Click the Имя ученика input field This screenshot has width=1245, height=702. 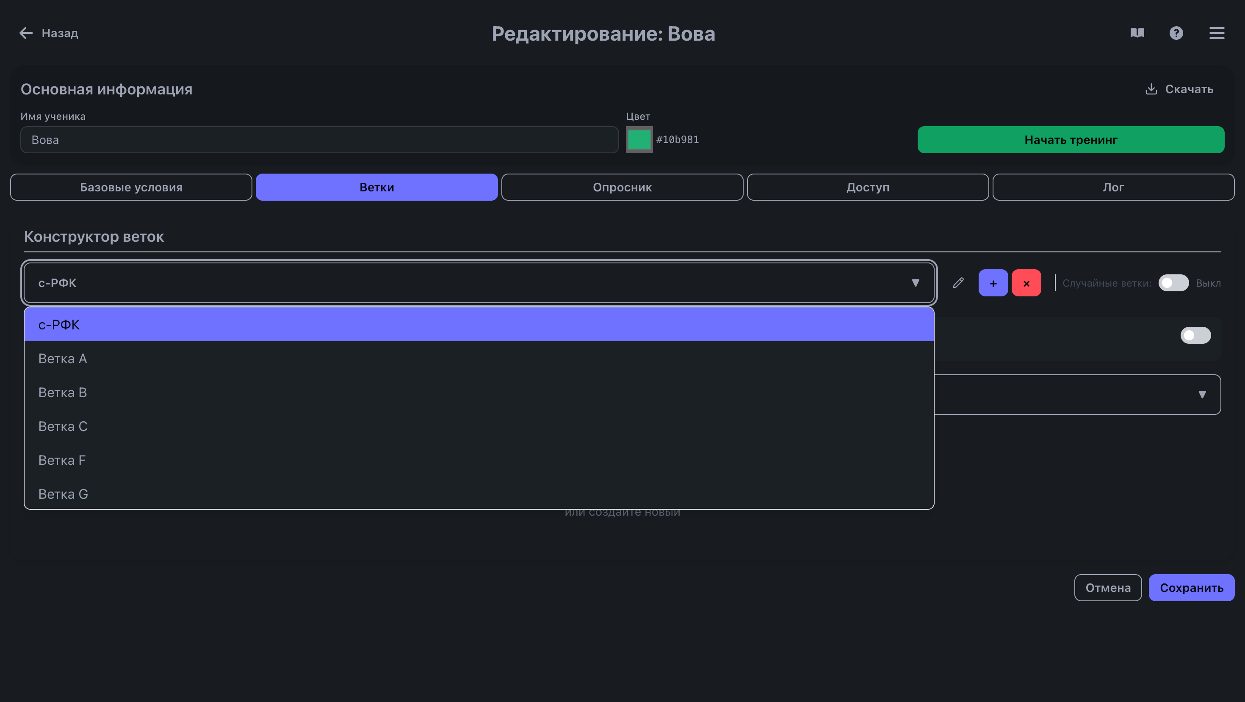coord(319,140)
